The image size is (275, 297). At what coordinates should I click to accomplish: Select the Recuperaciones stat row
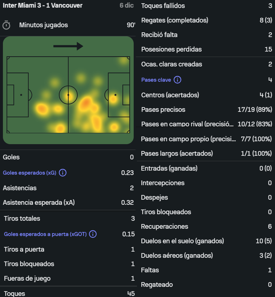click(x=206, y=227)
